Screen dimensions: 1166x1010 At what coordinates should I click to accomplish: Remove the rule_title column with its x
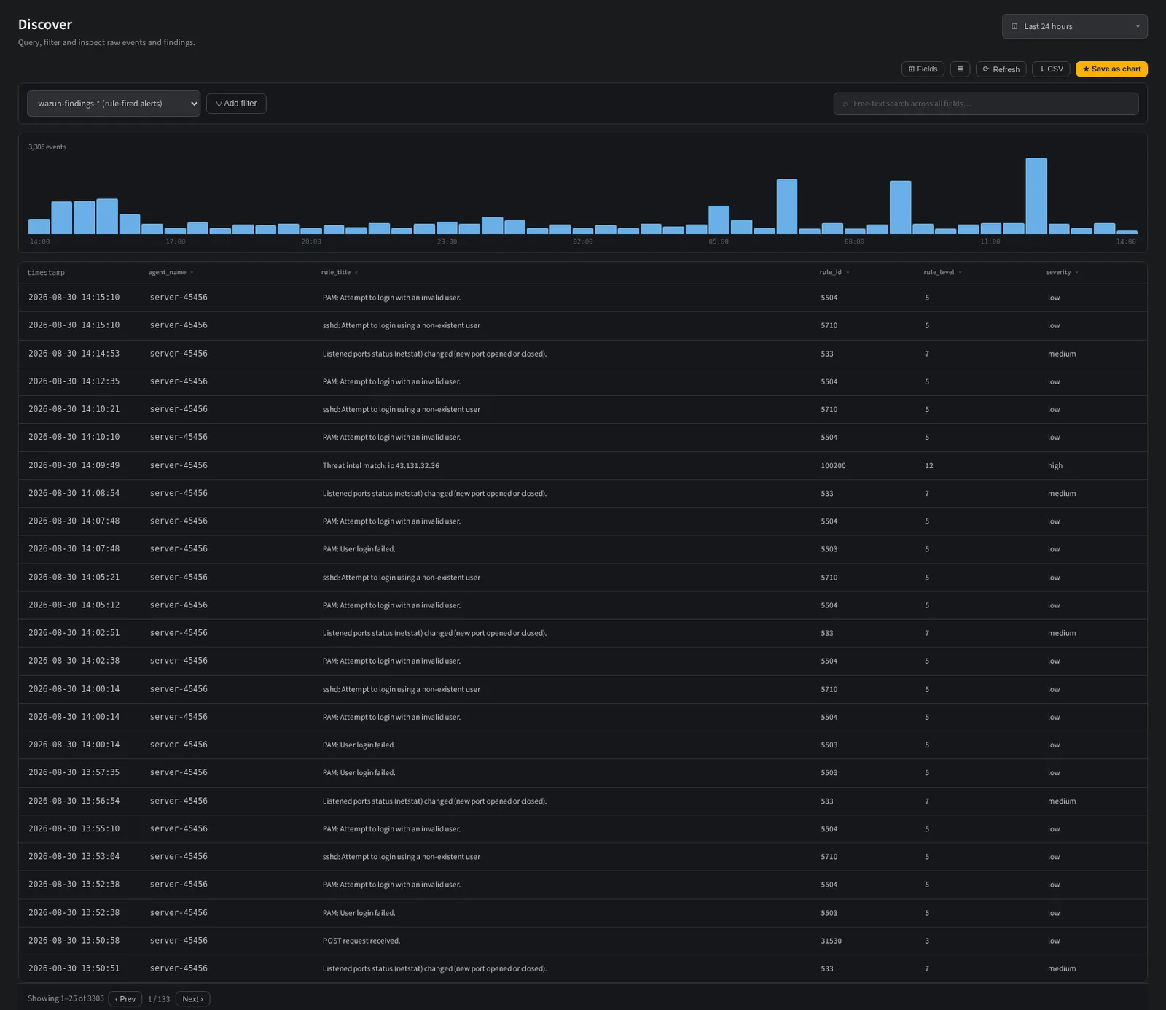click(x=356, y=273)
